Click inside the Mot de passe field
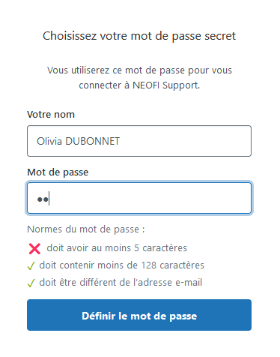Image resolution: width=280 pixels, height=357 pixels. click(x=139, y=198)
